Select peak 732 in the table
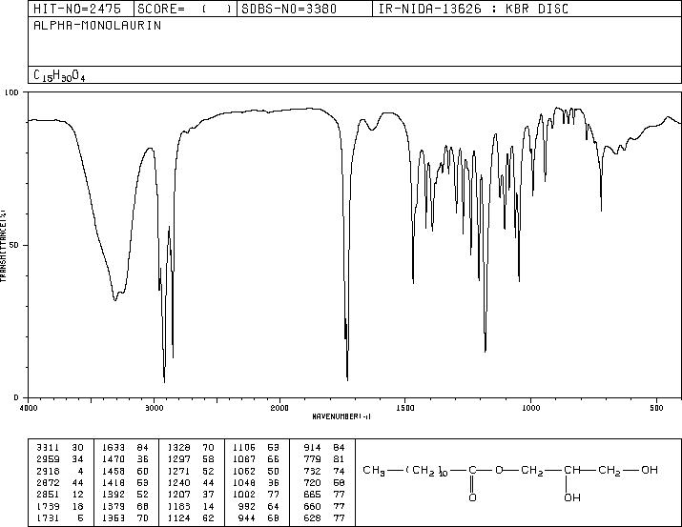 coord(324,471)
